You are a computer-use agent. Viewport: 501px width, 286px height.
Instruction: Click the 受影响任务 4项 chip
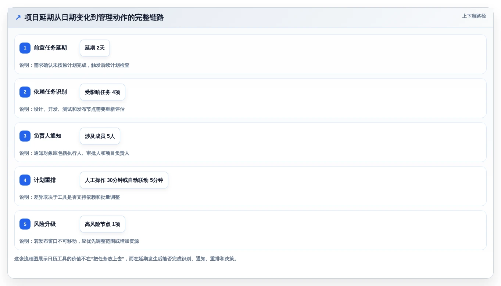(103, 92)
